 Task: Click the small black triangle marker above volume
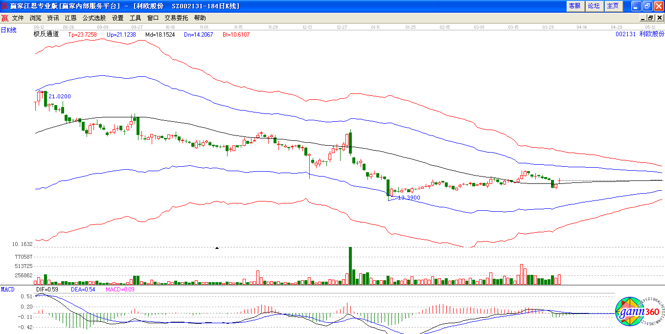pos(217,248)
